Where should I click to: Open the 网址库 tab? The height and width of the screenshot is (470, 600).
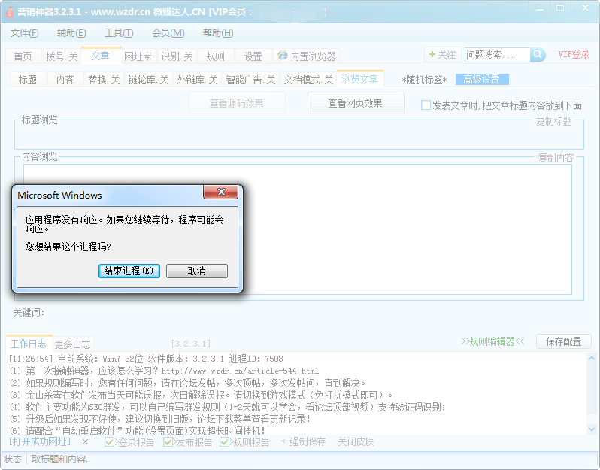coord(138,56)
